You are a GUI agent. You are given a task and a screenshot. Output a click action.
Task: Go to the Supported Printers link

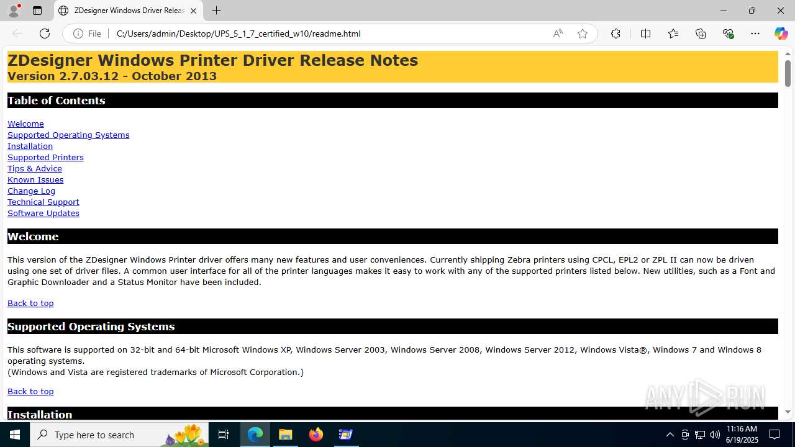[x=45, y=157]
